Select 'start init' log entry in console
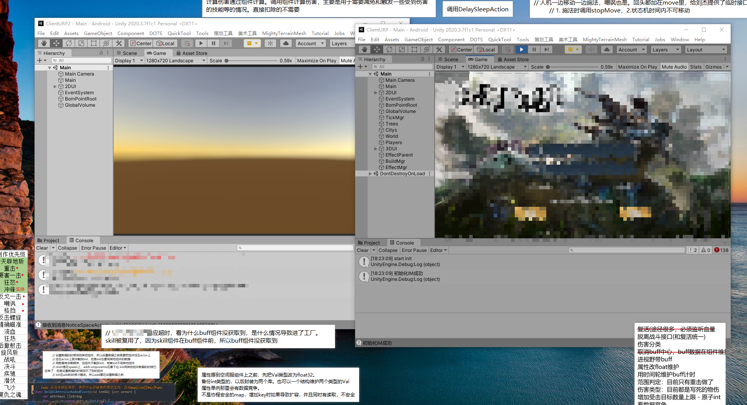This screenshot has height=405, width=747. [x=542, y=261]
